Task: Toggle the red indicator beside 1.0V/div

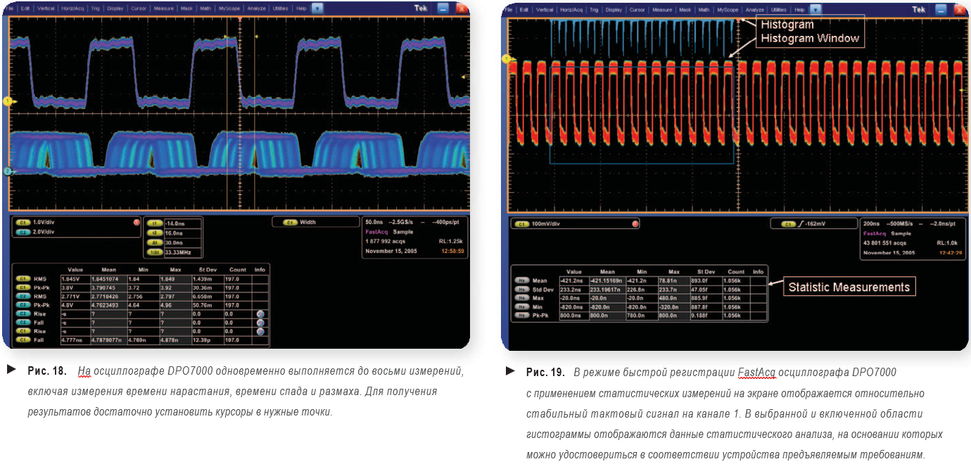Action: point(137,222)
